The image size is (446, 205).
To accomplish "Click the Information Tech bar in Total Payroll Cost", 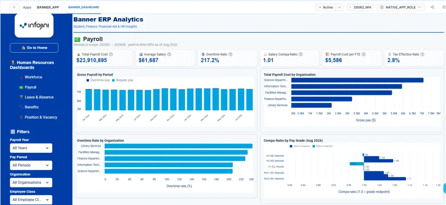I will pyautogui.click(x=346, y=86).
